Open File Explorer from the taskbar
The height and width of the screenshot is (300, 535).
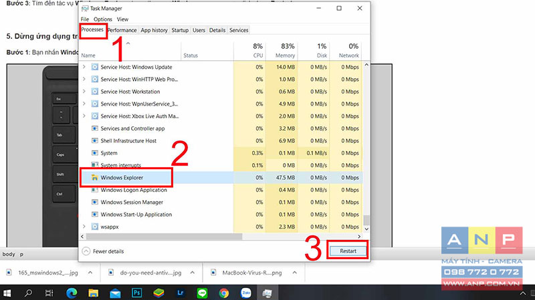93,293
